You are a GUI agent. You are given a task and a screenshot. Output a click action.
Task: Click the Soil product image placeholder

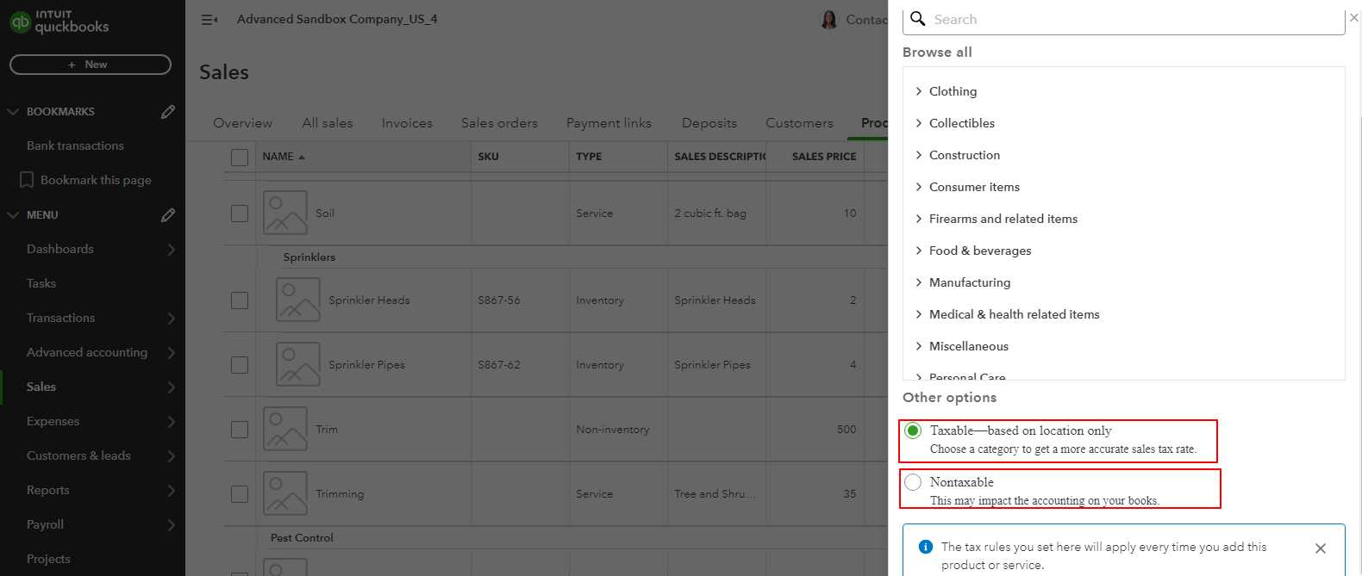285,213
